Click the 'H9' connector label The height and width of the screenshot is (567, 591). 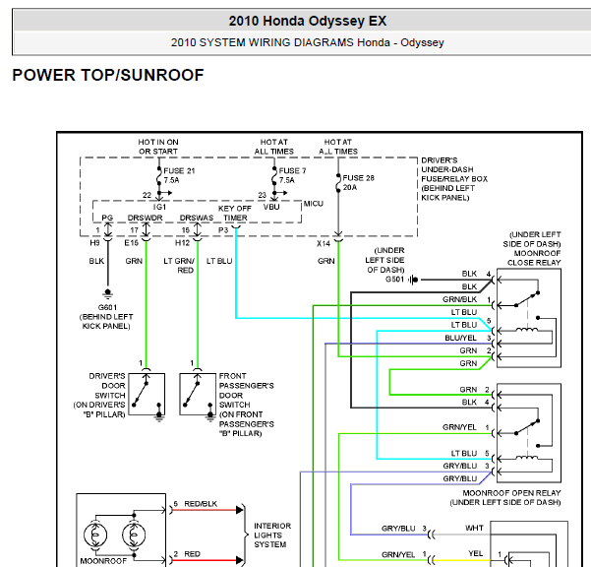[94, 243]
